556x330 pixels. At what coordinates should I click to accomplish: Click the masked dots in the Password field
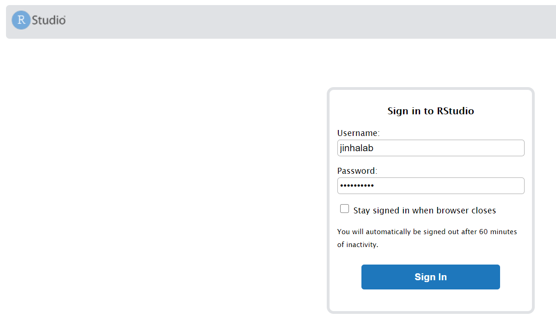[357, 186]
